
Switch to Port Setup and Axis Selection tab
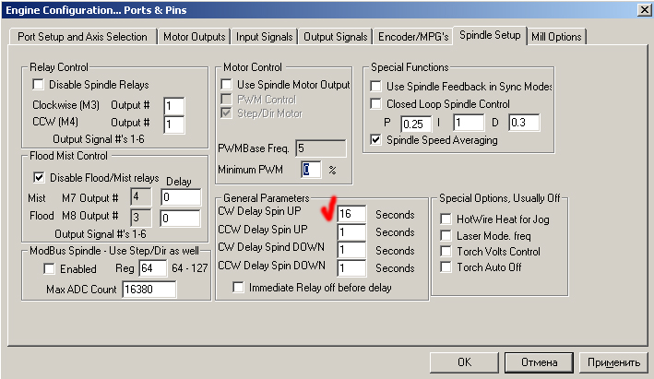tap(79, 37)
